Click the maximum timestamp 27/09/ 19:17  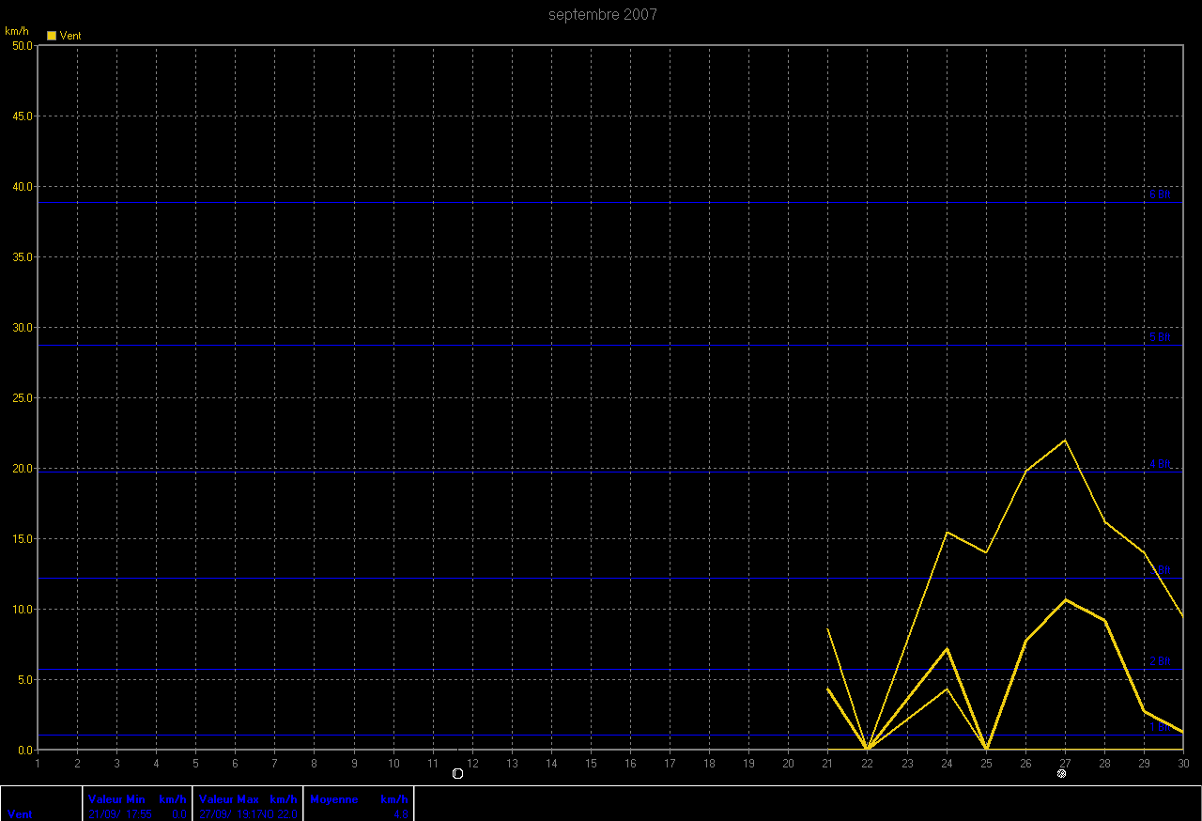click(233, 814)
